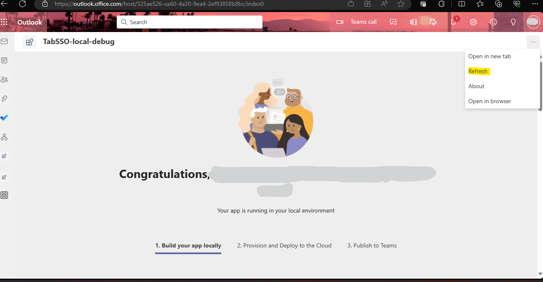
Task: Open the Mail sidebar icon
Action: [4, 42]
